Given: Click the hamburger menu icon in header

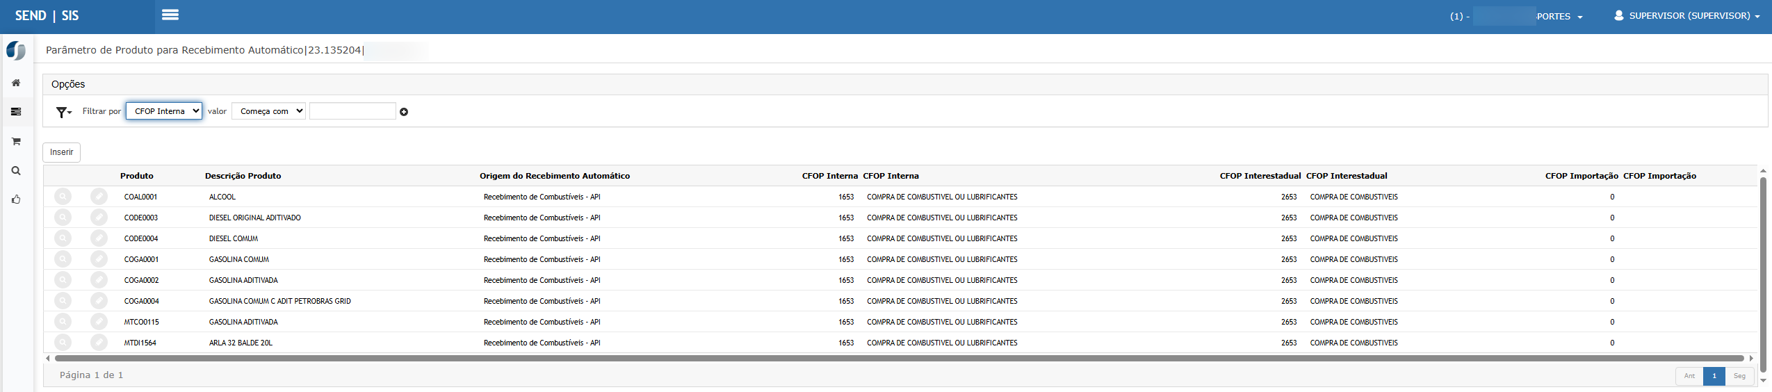Looking at the screenshot, I should [x=170, y=15].
